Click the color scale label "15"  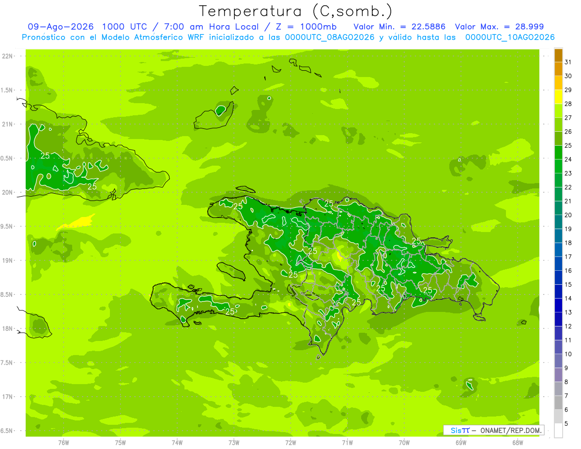[568, 284]
